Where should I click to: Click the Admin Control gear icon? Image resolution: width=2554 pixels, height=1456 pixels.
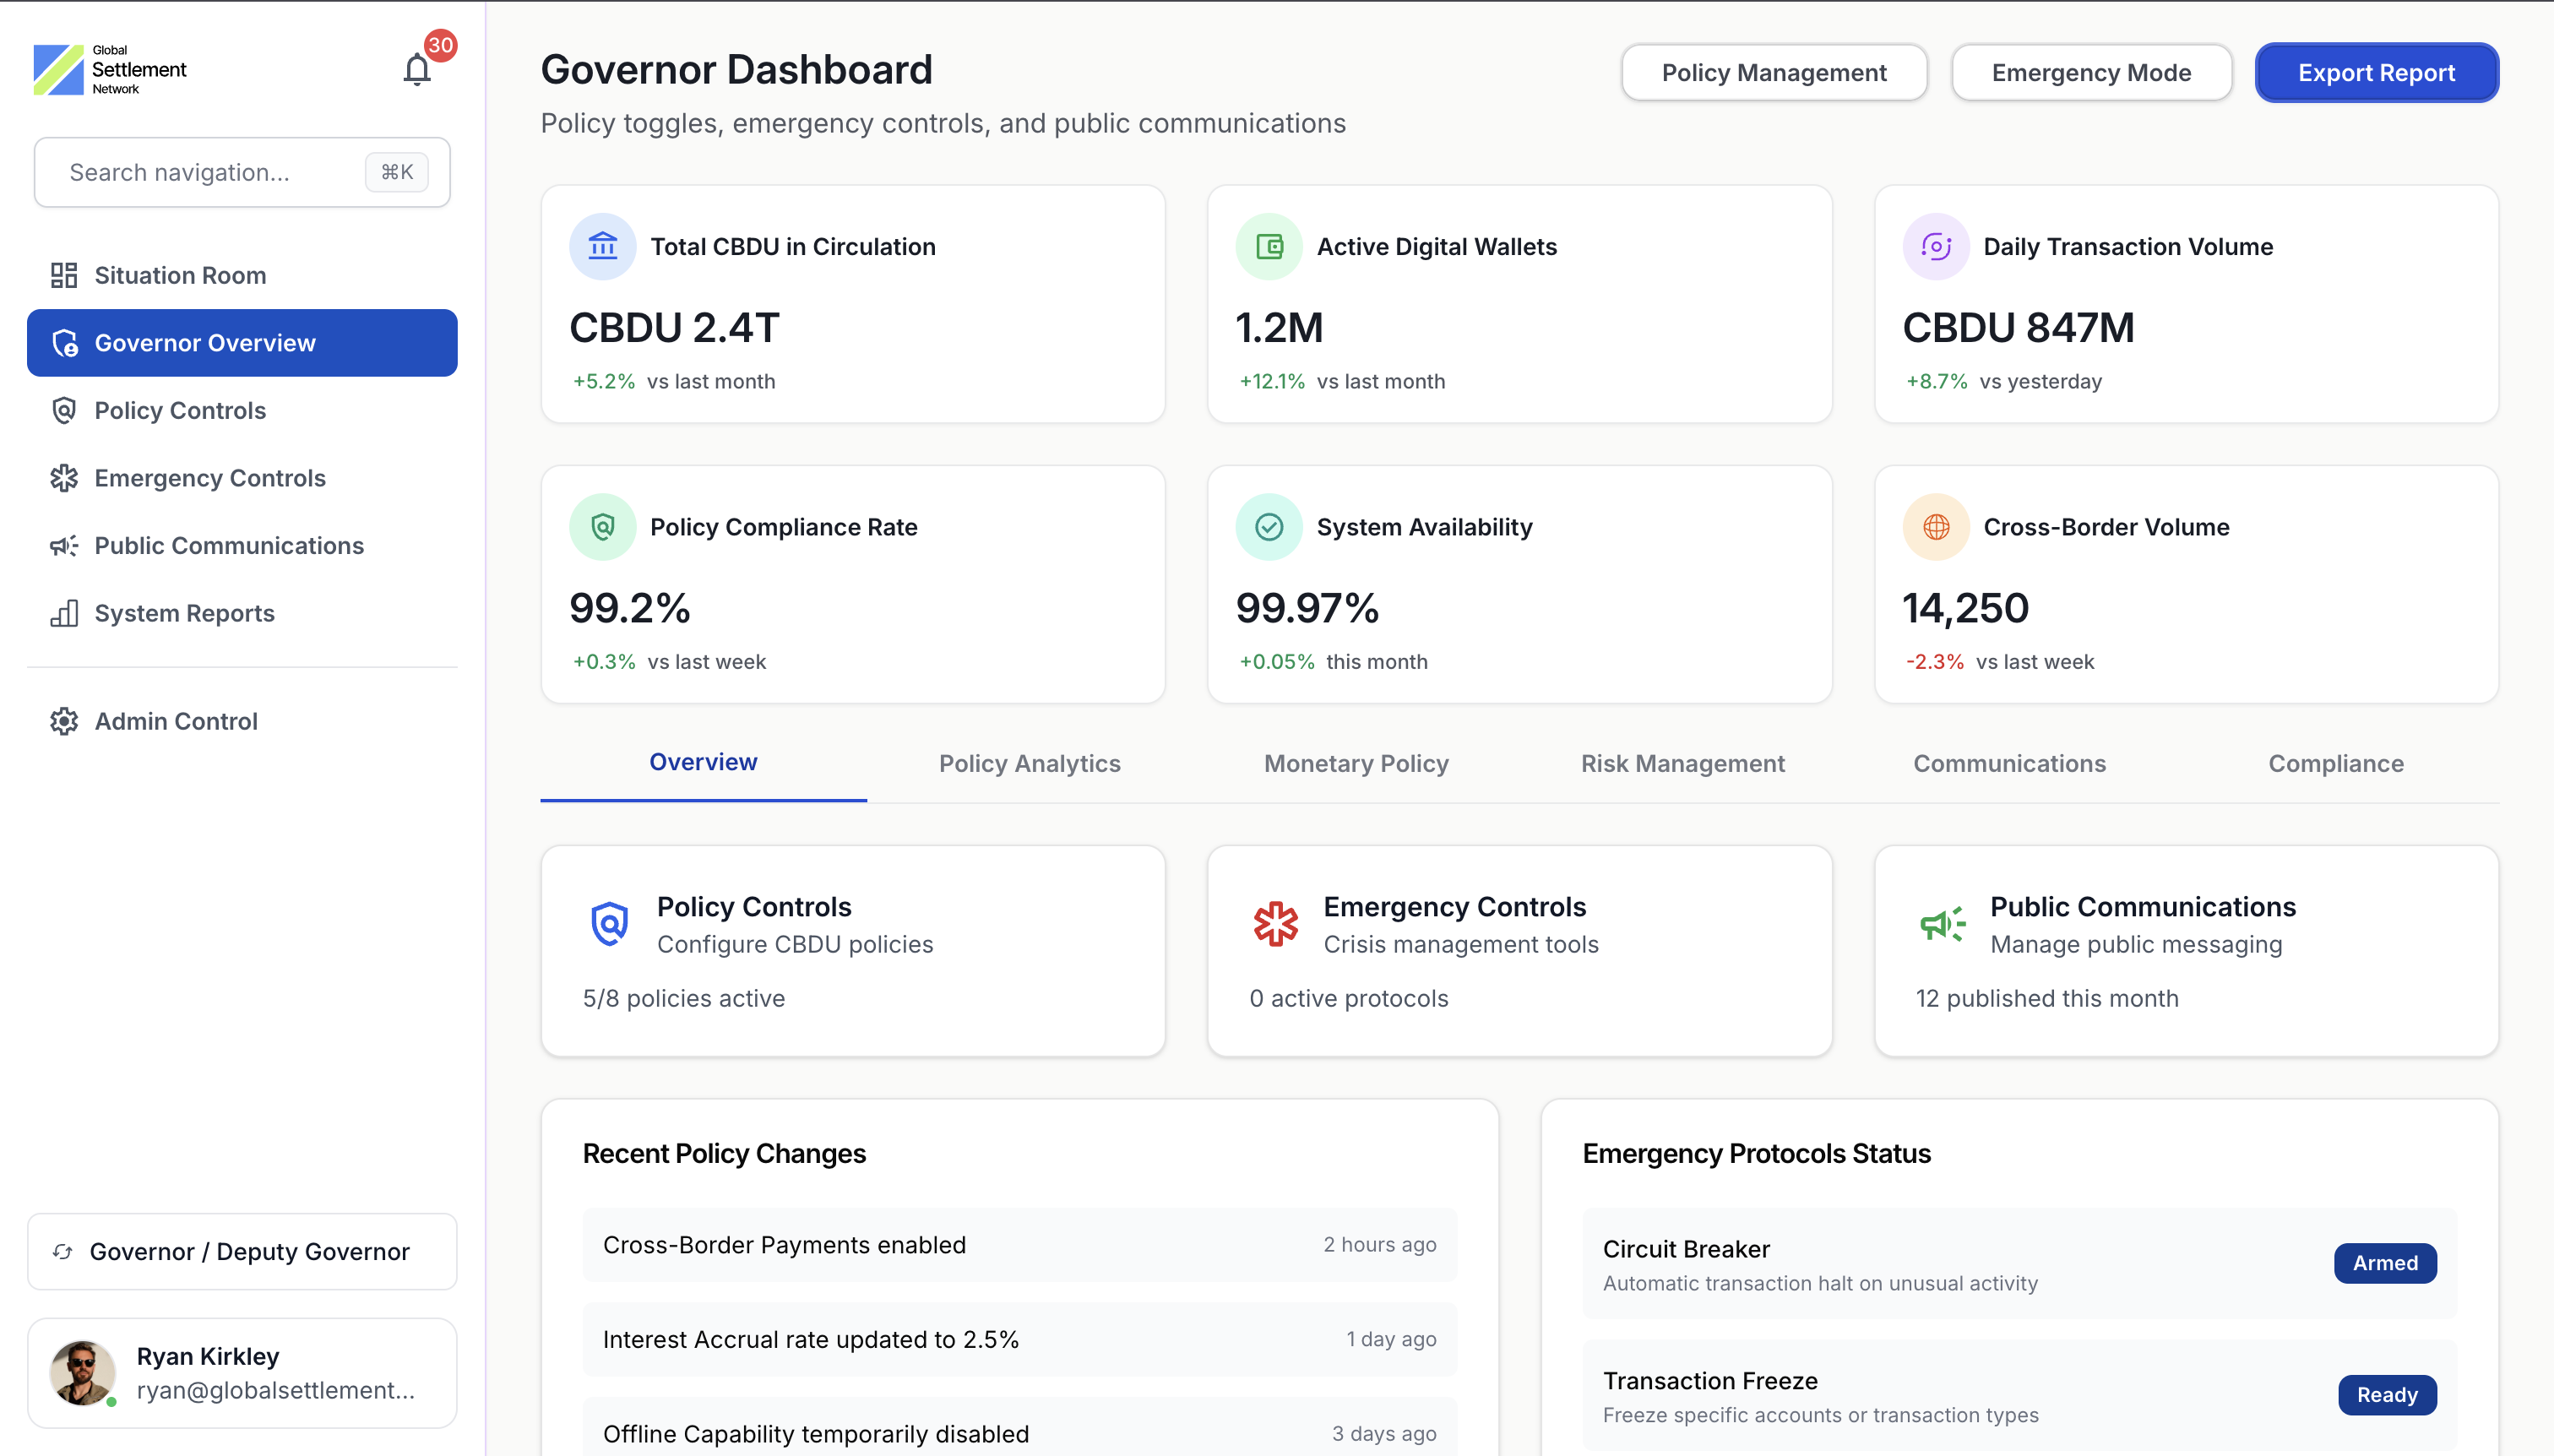pos(64,721)
